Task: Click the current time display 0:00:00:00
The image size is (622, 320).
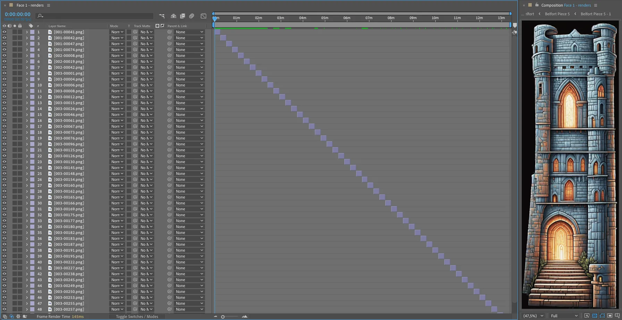Action: tap(17, 14)
